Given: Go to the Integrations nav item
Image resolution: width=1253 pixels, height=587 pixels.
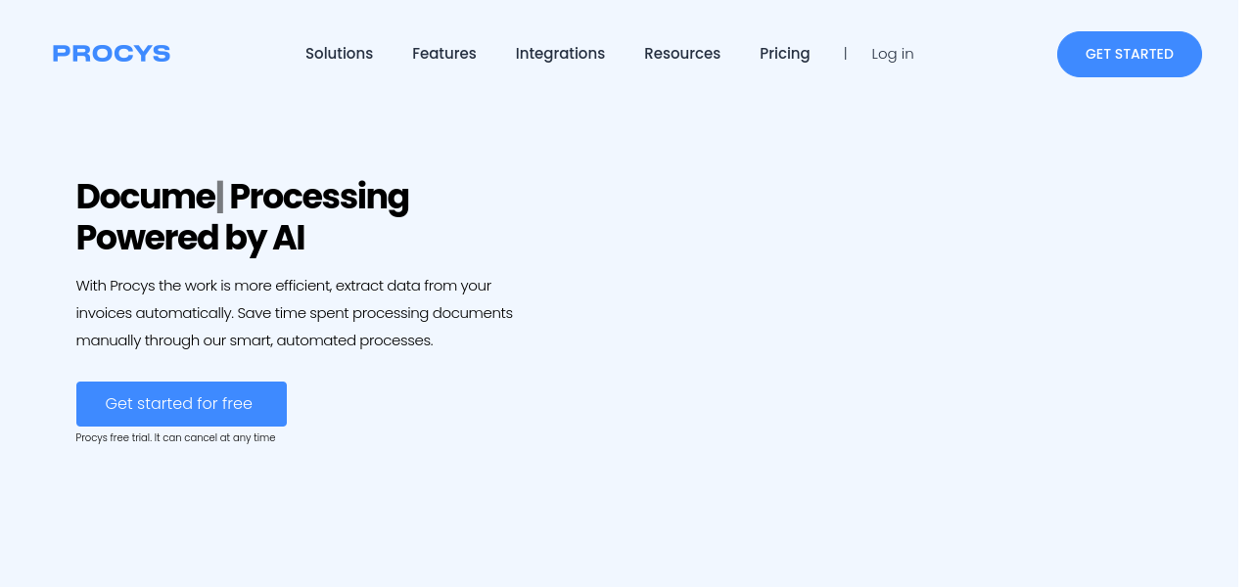Looking at the screenshot, I should (560, 54).
